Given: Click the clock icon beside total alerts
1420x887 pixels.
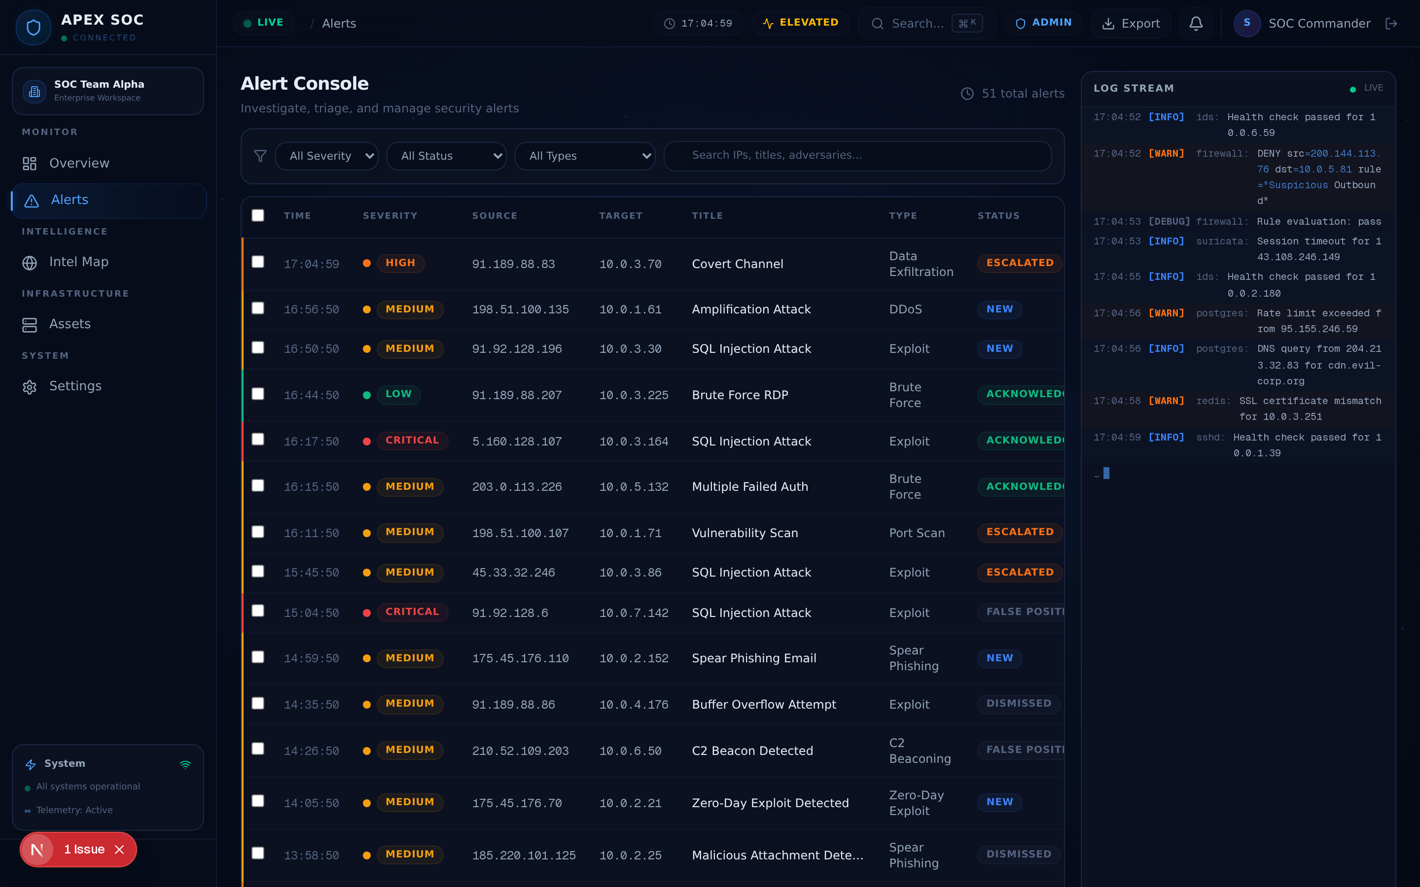Looking at the screenshot, I should point(967,94).
